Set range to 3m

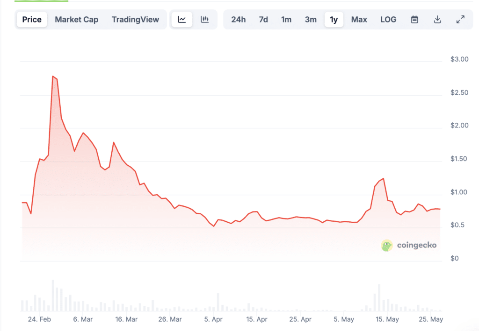pyautogui.click(x=311, y=20)
